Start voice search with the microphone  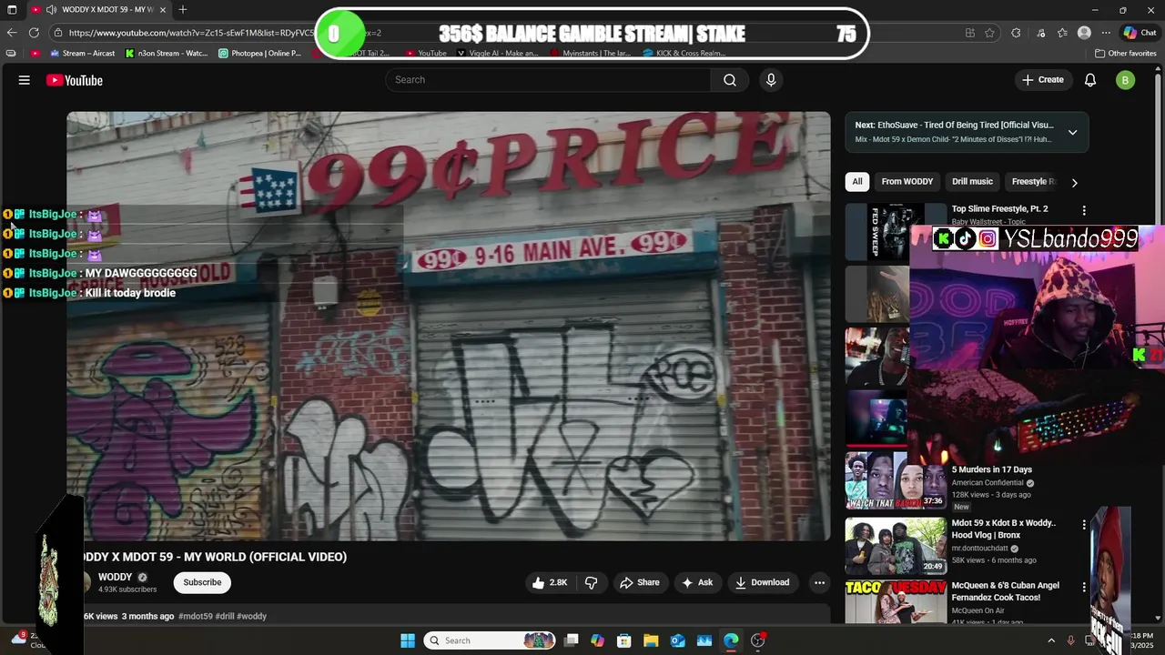click(771, 80)
